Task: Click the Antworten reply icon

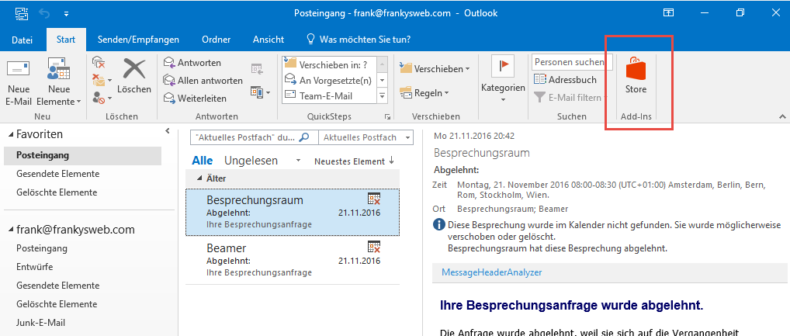Action: pyautogui.click(x=169, y=63)
